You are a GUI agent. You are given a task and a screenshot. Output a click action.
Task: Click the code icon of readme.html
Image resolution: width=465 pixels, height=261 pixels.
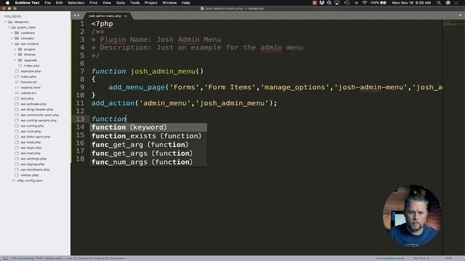(x=17, y=88)
